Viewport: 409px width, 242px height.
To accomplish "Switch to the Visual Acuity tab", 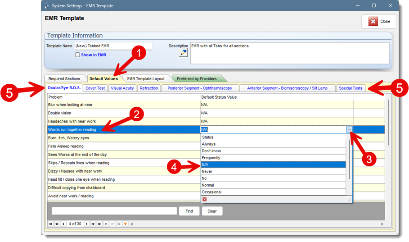I will click(x=122, y=88).
